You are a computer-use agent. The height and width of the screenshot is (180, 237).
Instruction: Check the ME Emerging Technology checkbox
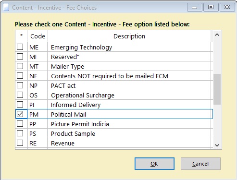tap(20, 47)
